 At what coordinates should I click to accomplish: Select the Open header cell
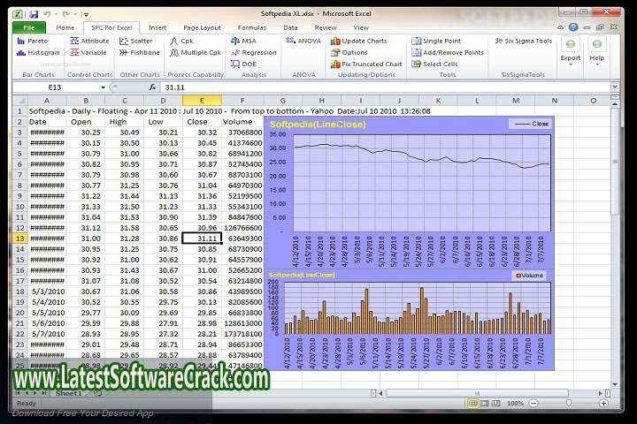point(85,122)
